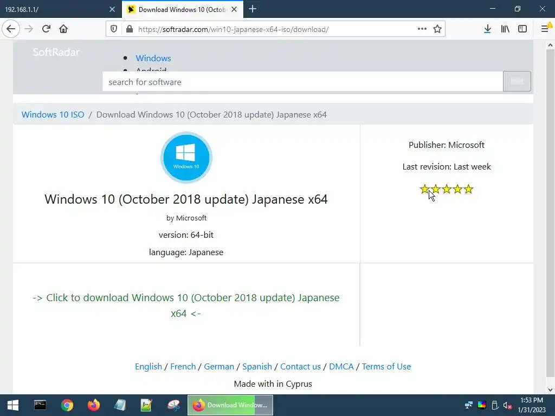The height and width of the screenshot is (416, 555).
Task: Open the taskbar clock and date
Action: pyautogui.click(x=532, y=405)
